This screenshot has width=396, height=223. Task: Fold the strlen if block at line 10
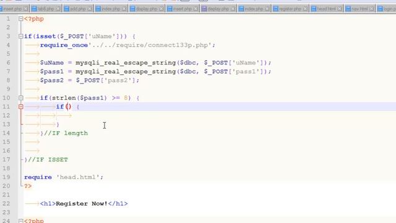[21, 98]
